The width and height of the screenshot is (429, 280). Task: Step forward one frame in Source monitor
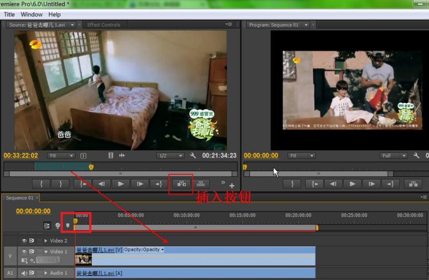coord(140,184)
